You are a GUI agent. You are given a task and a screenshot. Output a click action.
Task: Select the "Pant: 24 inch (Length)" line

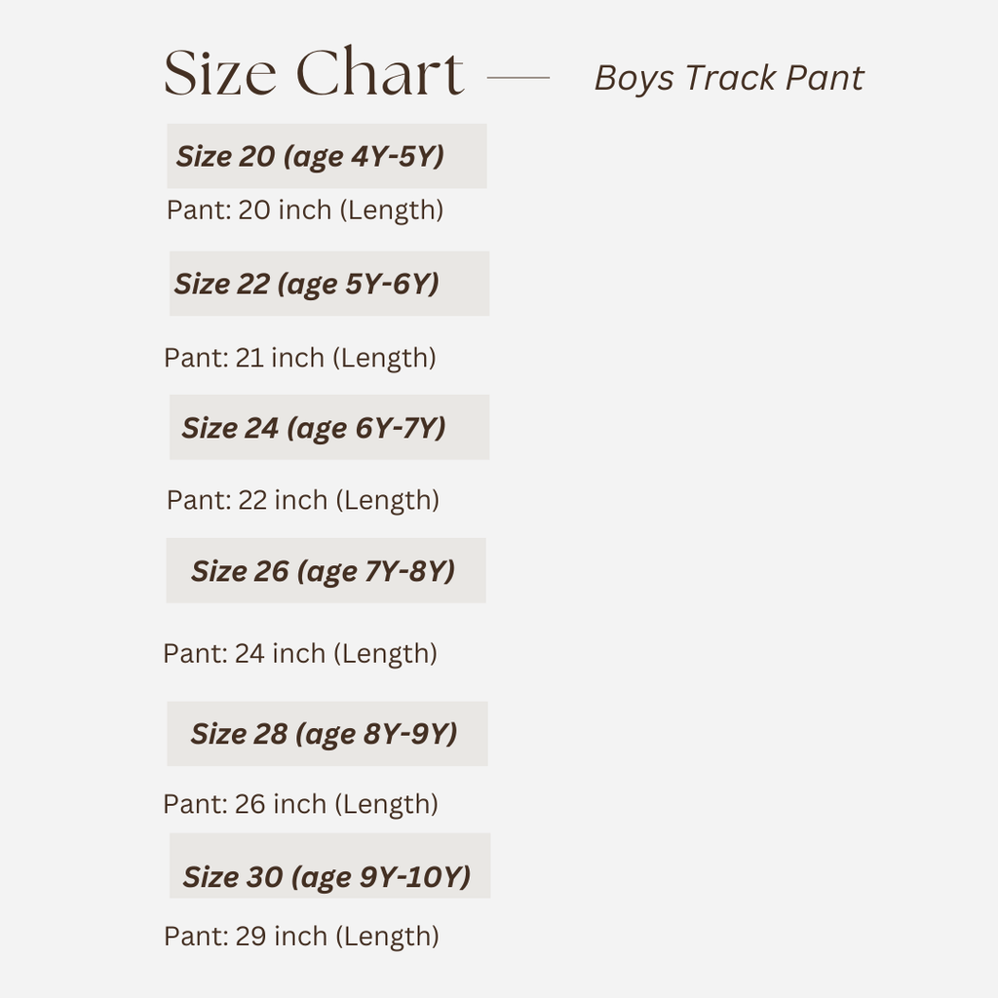point(299,653)
